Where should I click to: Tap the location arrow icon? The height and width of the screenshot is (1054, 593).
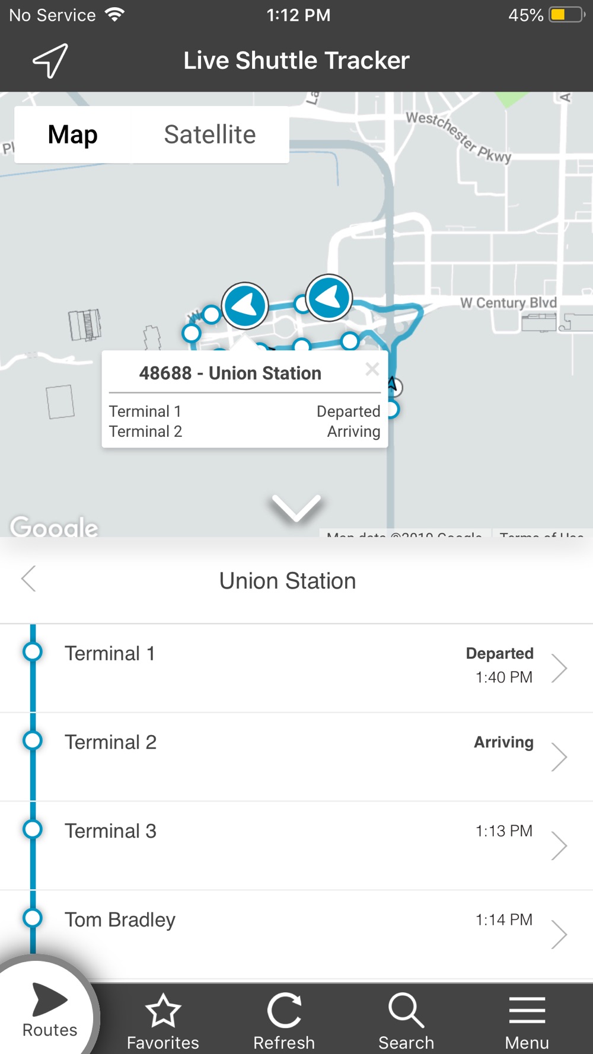pyautogui.click(x=50, y=60)
